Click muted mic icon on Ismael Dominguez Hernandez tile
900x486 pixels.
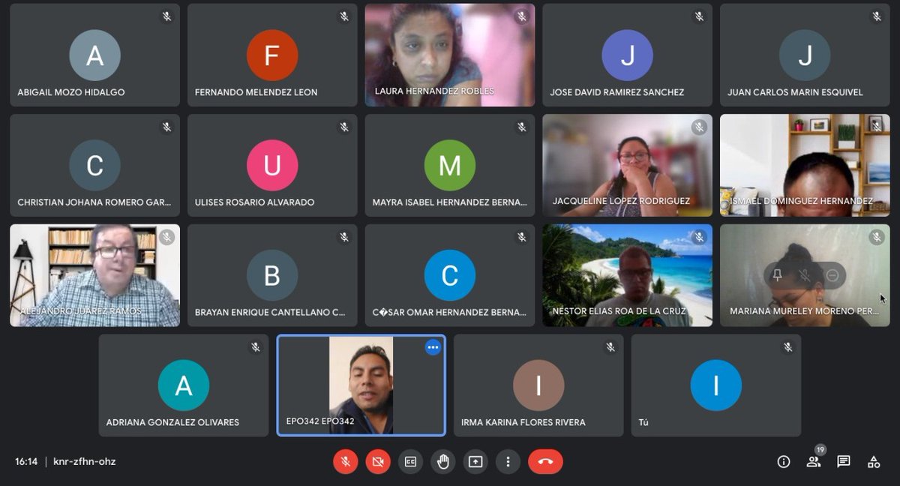[877, 127]
